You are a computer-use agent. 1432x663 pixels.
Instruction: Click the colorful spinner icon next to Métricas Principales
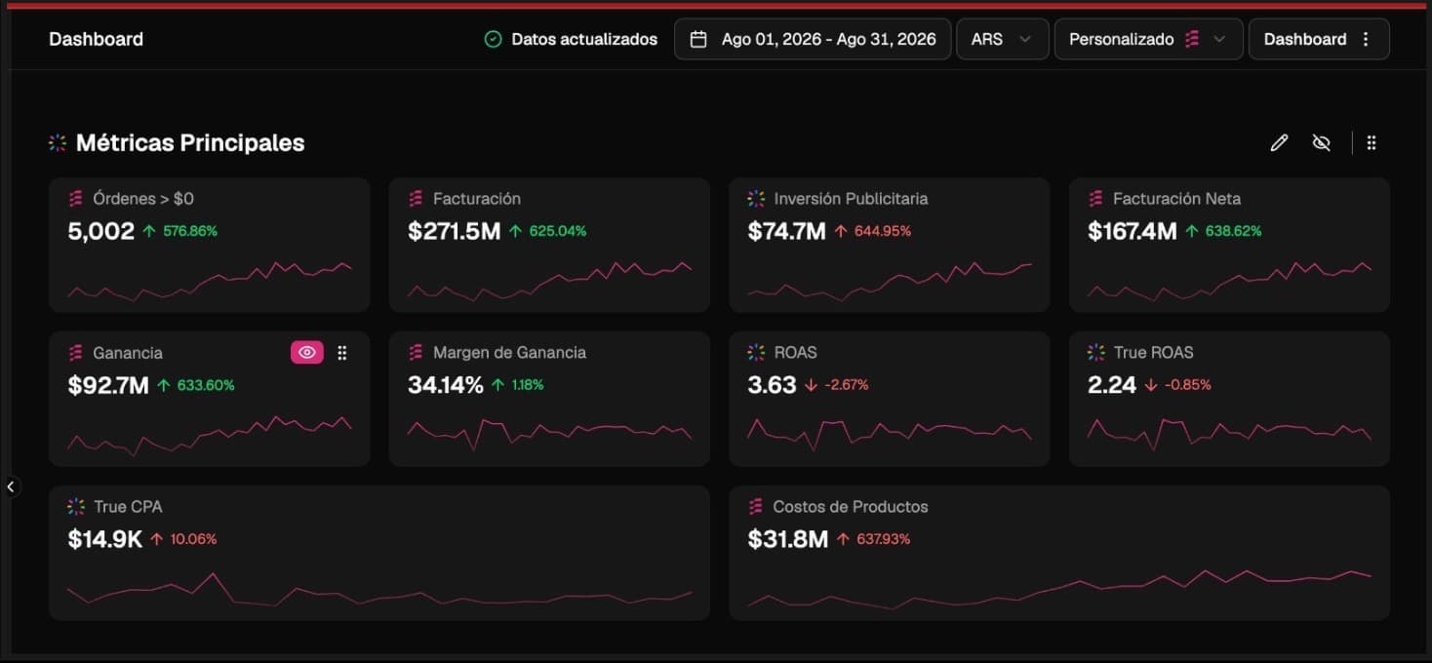[x=58, y=143]
